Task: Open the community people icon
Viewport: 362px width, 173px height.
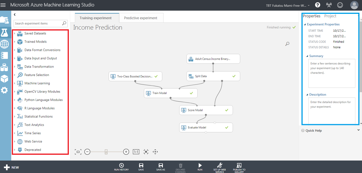Action: [x=329, y=5]
